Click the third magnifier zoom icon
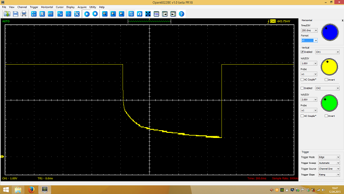This screenshot has height=194, width=344. [x=121, y=14]
